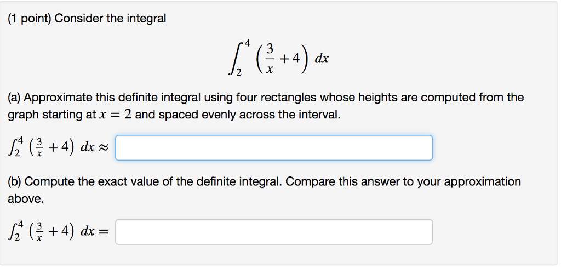Click the "(1 point)" label text

[30, 19]
